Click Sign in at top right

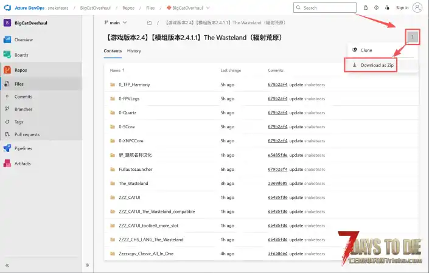tap(402, 8)
